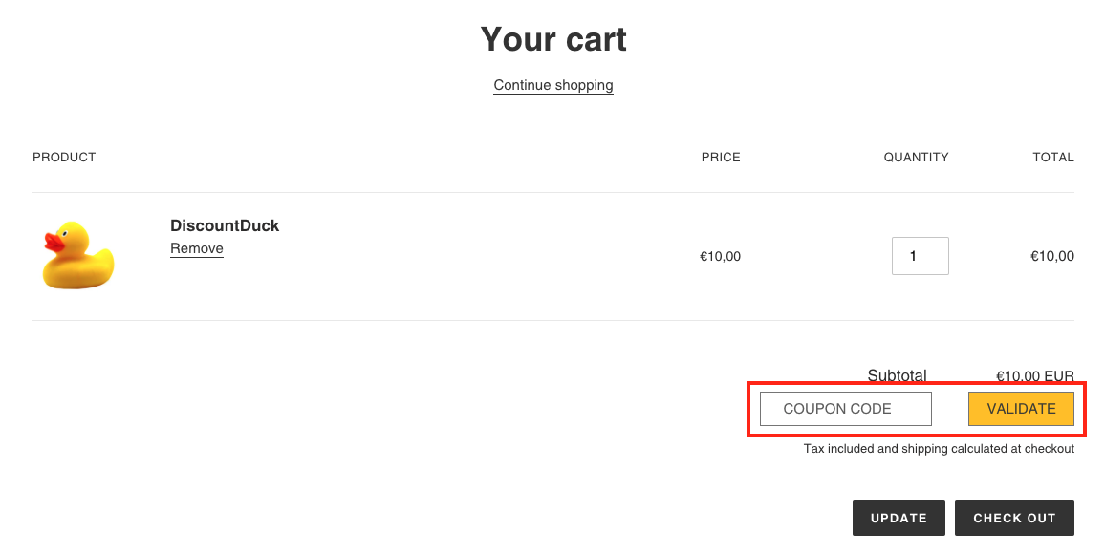This screenshot has height=553, width=1105.
Task: Click the €10,00 EUR subtotal amount
Action: pos(1035,376)
